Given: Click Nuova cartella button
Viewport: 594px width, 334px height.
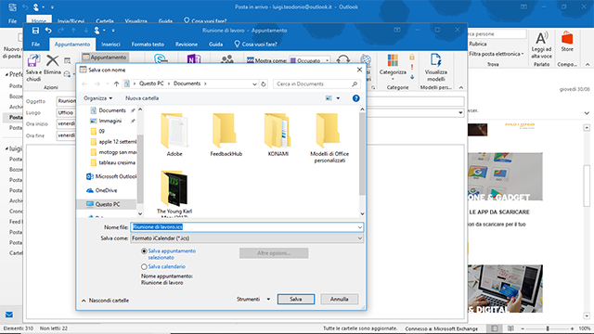Looking at the screenshot, I should click(x=142, y=98).
